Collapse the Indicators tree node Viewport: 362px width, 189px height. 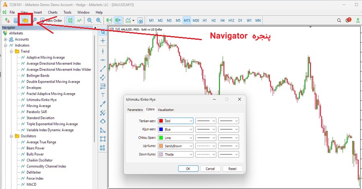[6, 45]
